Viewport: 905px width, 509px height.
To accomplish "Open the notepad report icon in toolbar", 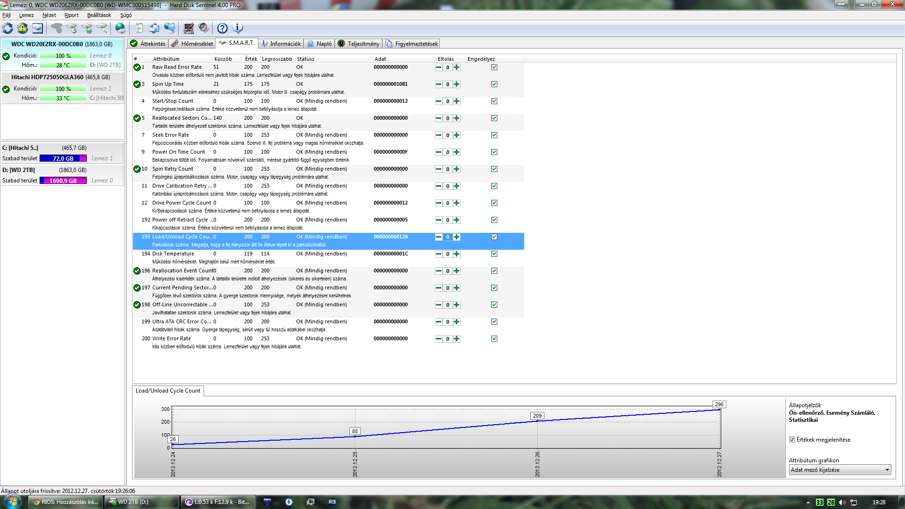I will (x=140, y=28).
